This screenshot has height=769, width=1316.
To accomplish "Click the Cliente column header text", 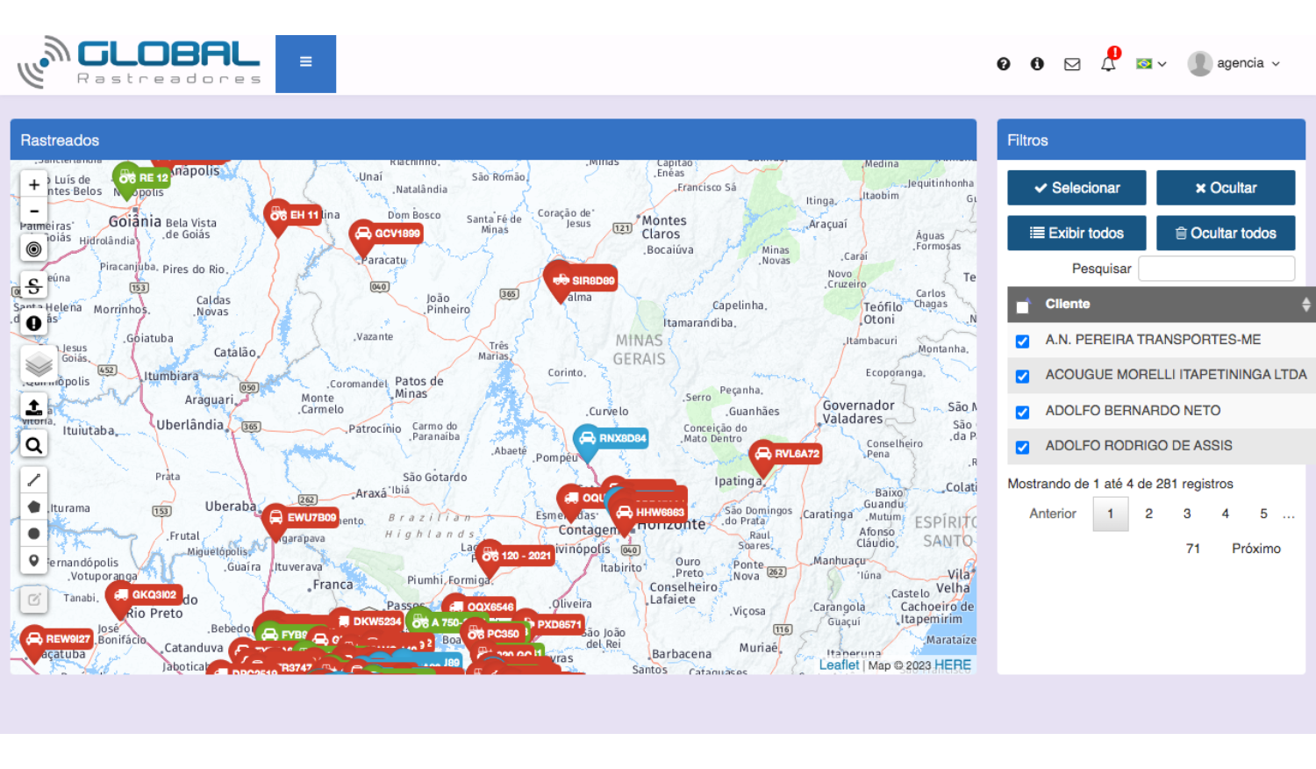I will click(1067, 304).
